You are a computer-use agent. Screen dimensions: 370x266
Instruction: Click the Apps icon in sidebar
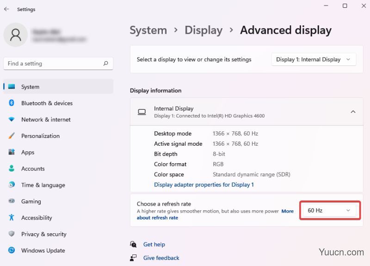12,152
